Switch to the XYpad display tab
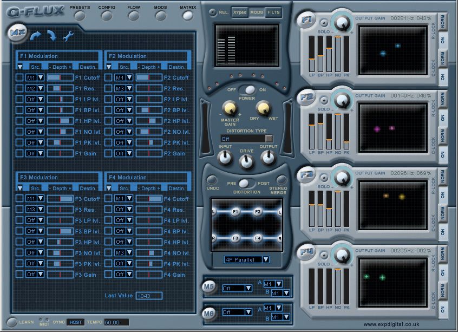The width and height of the screenshot is (458, 332). 240,12
